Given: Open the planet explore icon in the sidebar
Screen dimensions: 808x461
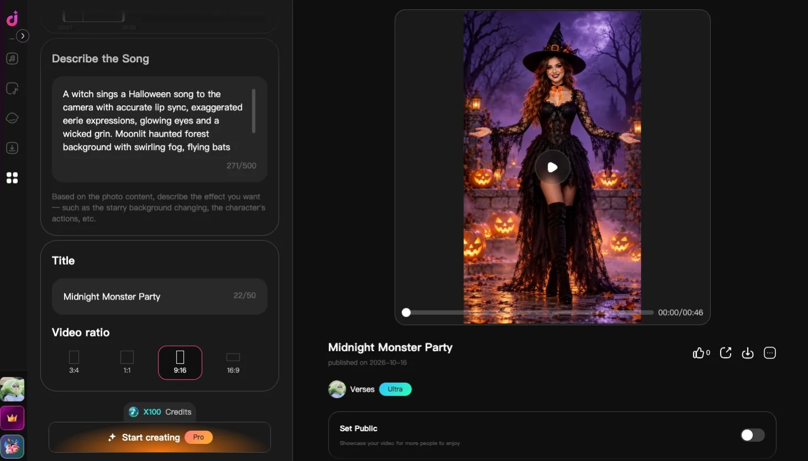Looking at the screenshot, I should pyautogui.click(x=12, y=118).
